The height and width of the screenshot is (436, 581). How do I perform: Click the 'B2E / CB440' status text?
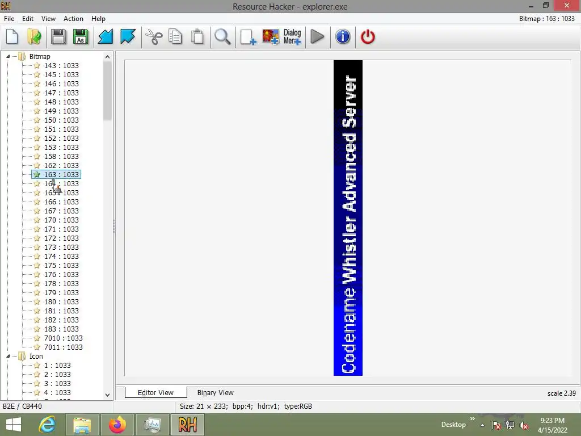(x=22, y=406)
